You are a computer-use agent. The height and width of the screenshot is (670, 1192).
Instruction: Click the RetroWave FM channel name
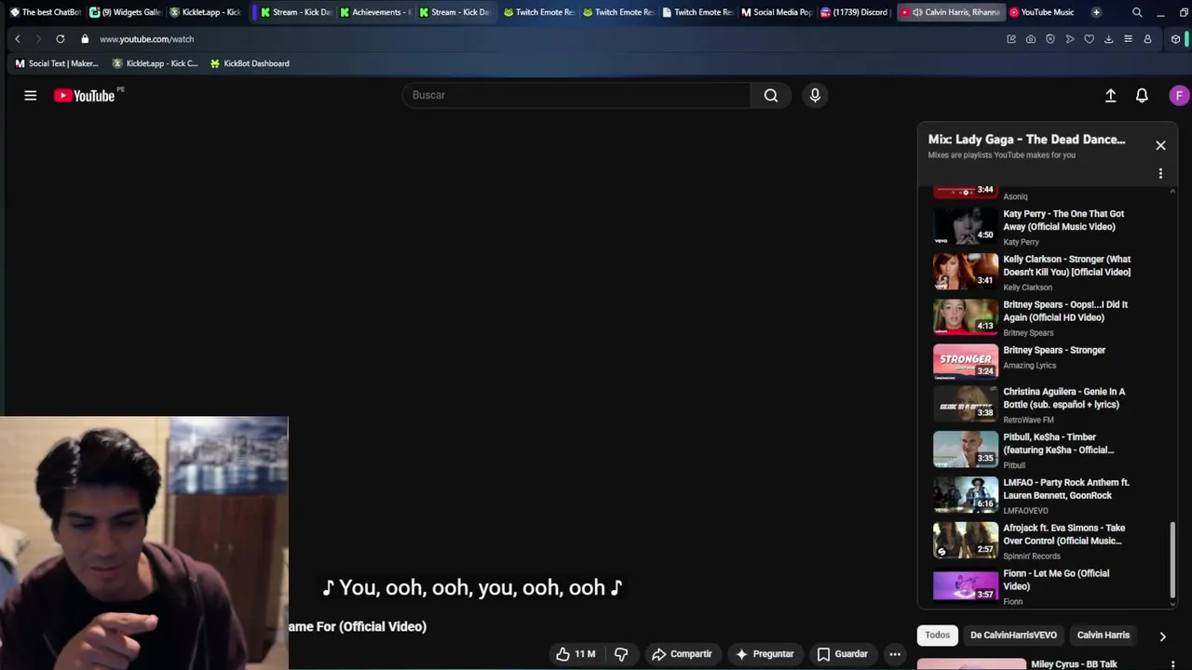click(x=1028, y=421)
